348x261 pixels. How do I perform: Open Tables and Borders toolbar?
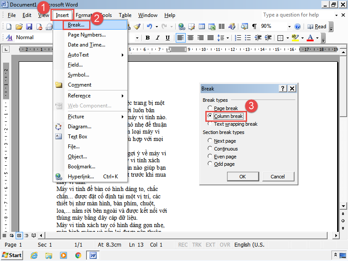click(x=191, y=27)
